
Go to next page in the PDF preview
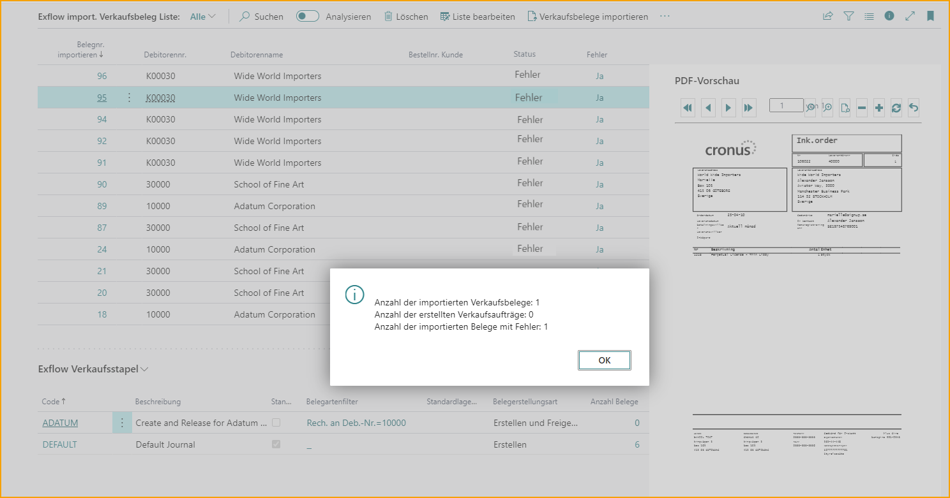pyautogui.click(x=728, y=107)
